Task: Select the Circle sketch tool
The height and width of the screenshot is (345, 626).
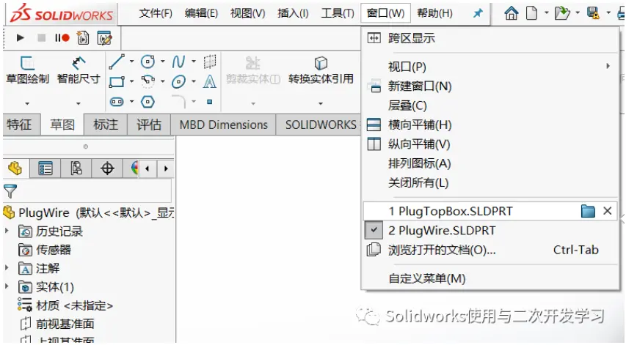Action: [148, 62]
